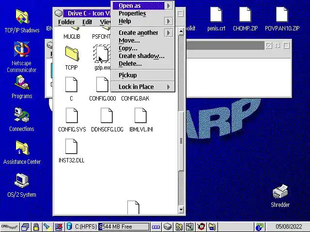Image resolution: width=310 pixels, height=232 pixels.
Task: Click the CONFIG.BAK file label
Action: click(135, 99)
